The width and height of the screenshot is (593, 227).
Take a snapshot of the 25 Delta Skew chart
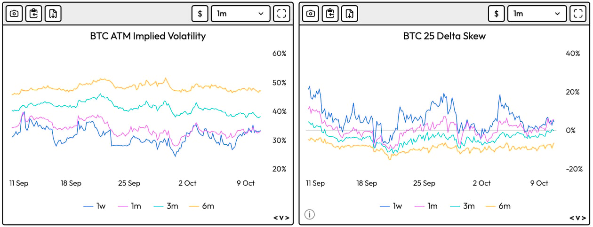pyautogui.click(x=311, y=14)
